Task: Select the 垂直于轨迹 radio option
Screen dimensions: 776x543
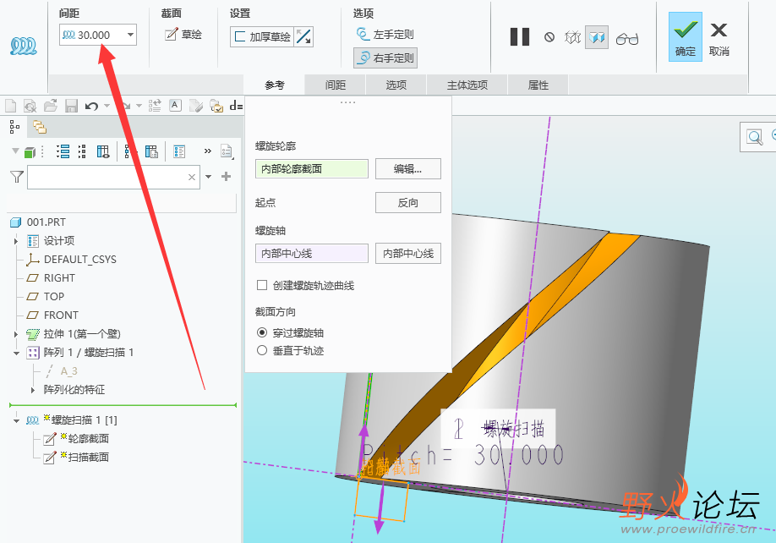Action: (x=262, y=350)
